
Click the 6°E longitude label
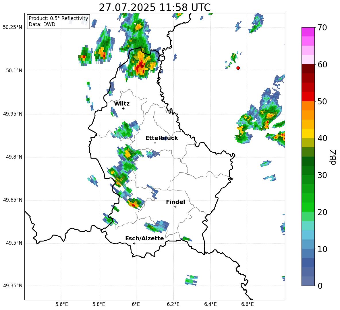click(136, 304)
